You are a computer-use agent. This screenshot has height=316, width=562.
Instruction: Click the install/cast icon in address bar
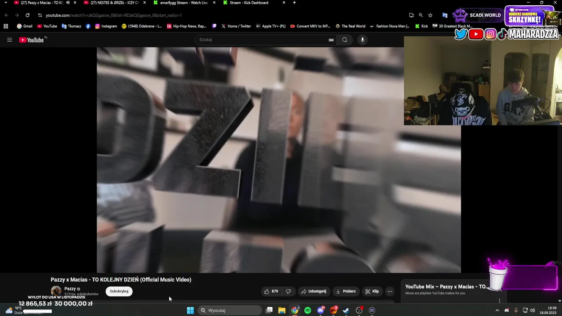tap(411, 15)
